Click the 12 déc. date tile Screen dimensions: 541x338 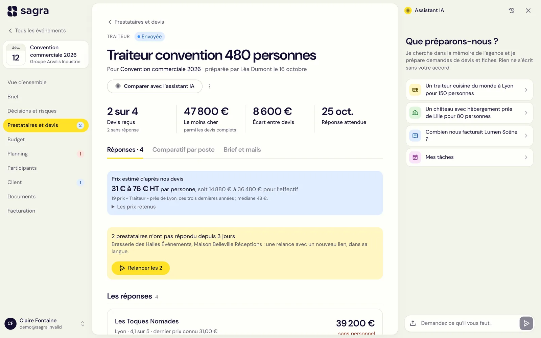16,54
